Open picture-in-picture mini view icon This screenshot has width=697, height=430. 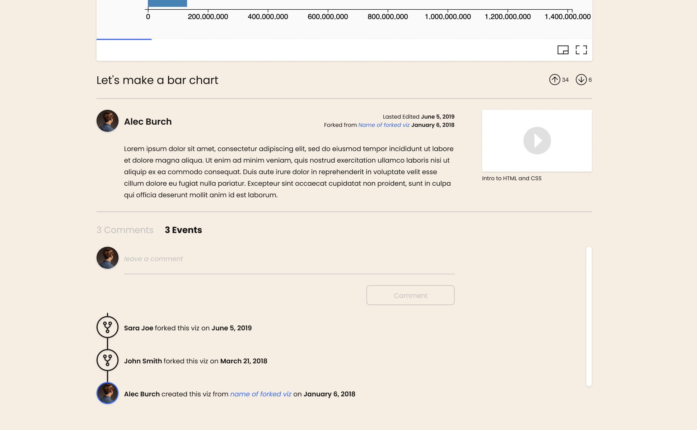coord(563,50)
